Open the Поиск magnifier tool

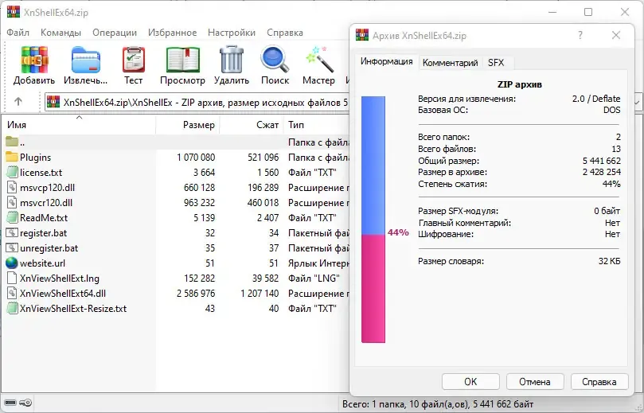[275, 65]
